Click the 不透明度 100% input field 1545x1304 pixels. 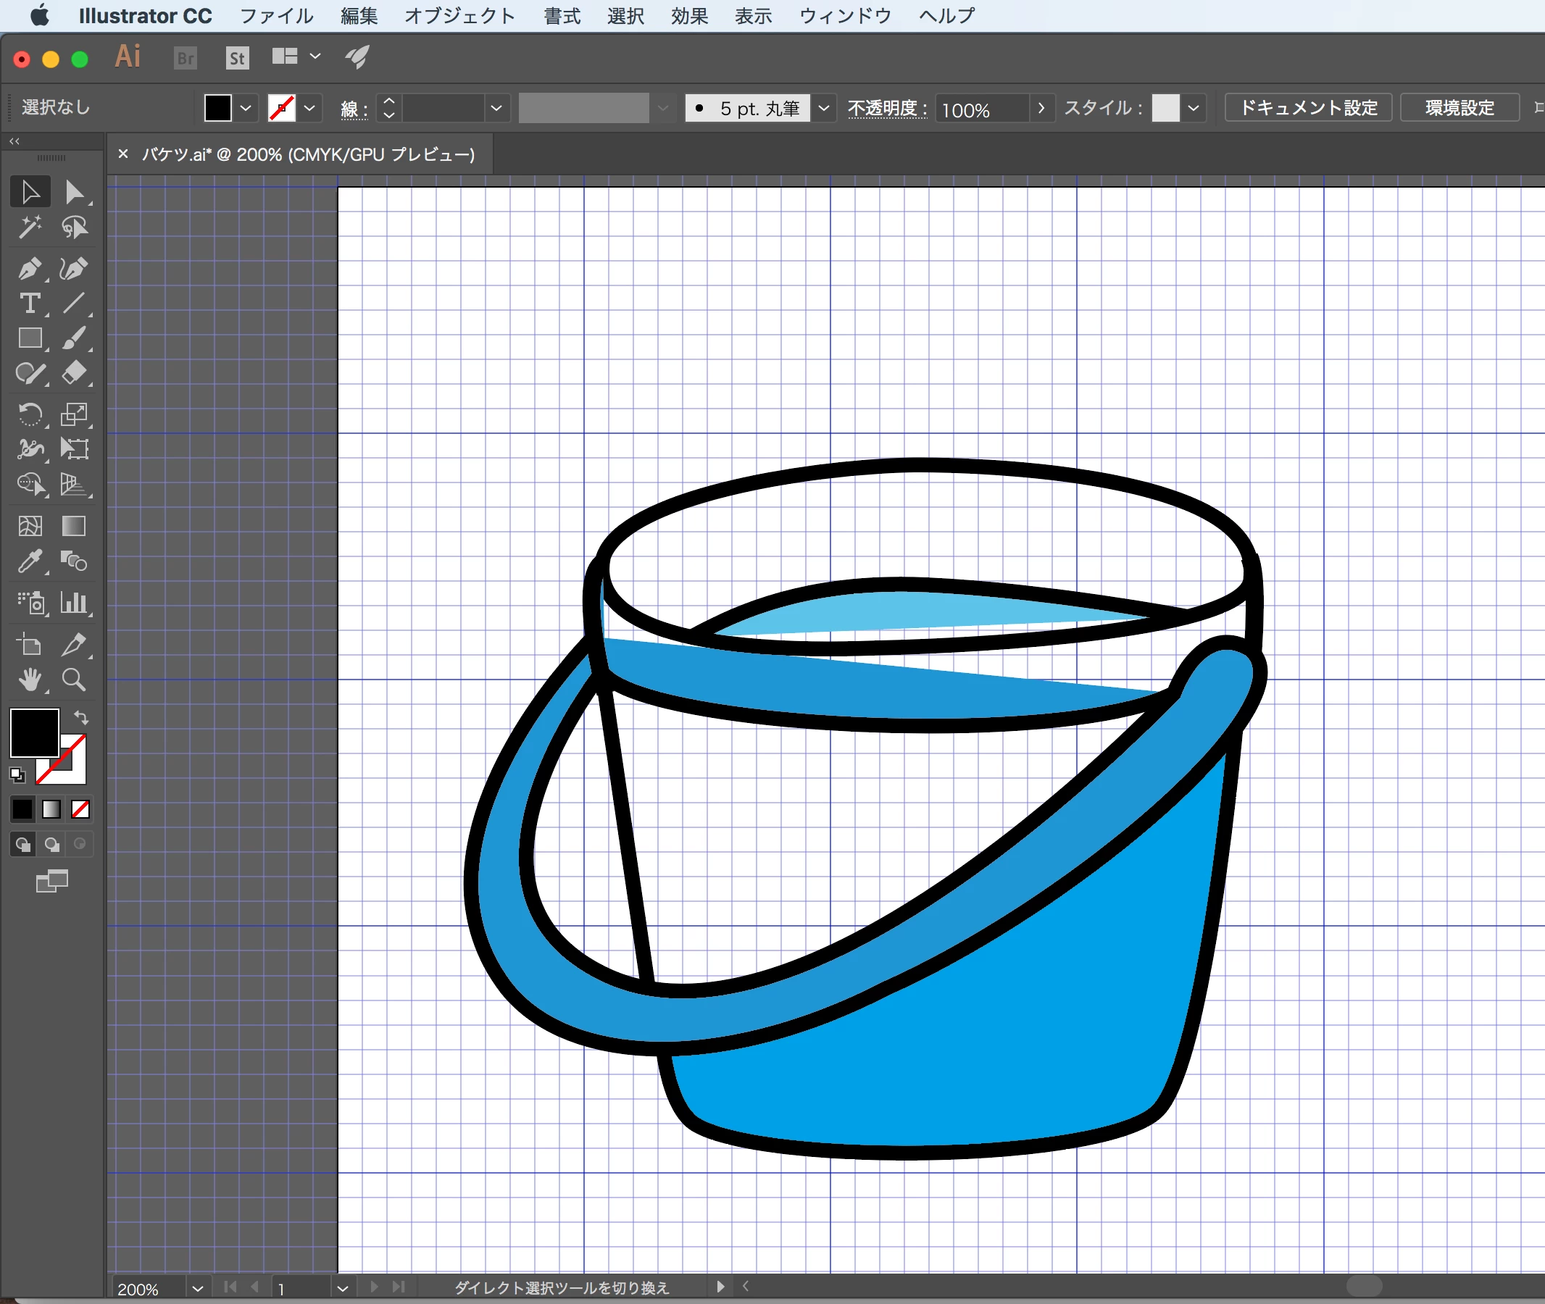point(980,109)
